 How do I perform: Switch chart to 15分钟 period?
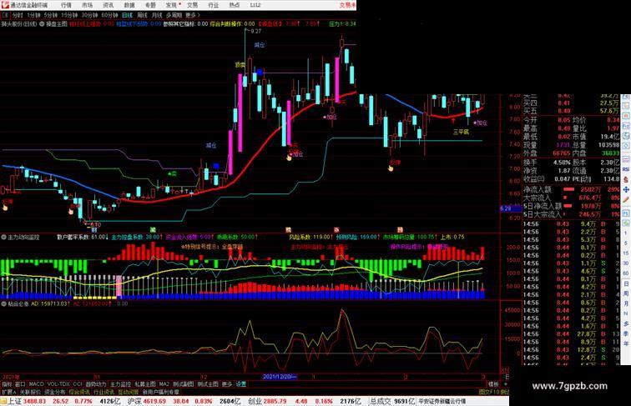(69, 15)
